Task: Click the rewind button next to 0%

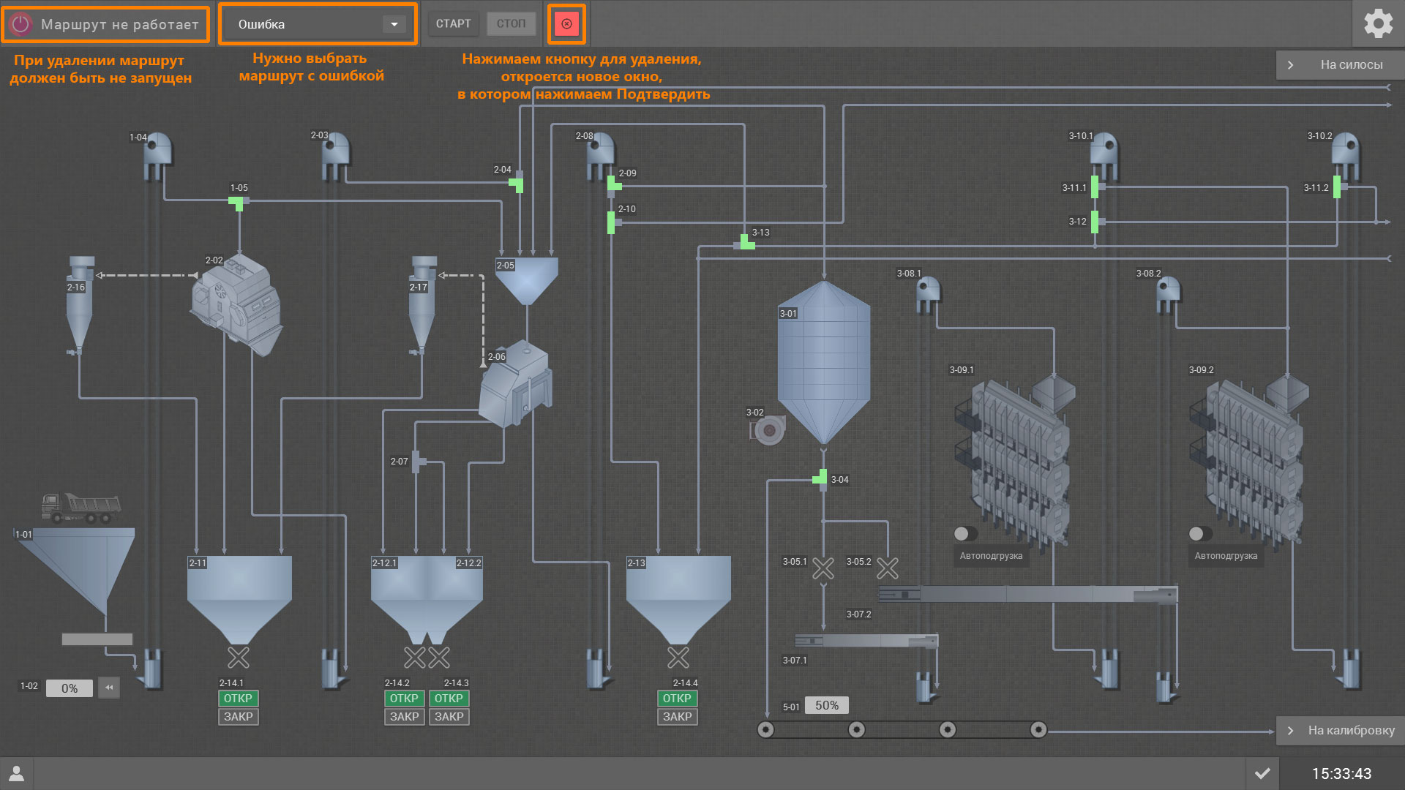Action: pos(109,688)
